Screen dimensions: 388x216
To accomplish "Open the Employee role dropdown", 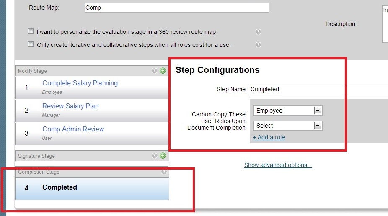I will click(288, 111).
